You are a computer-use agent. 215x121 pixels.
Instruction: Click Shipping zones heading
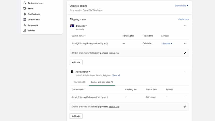pos(78,19)
